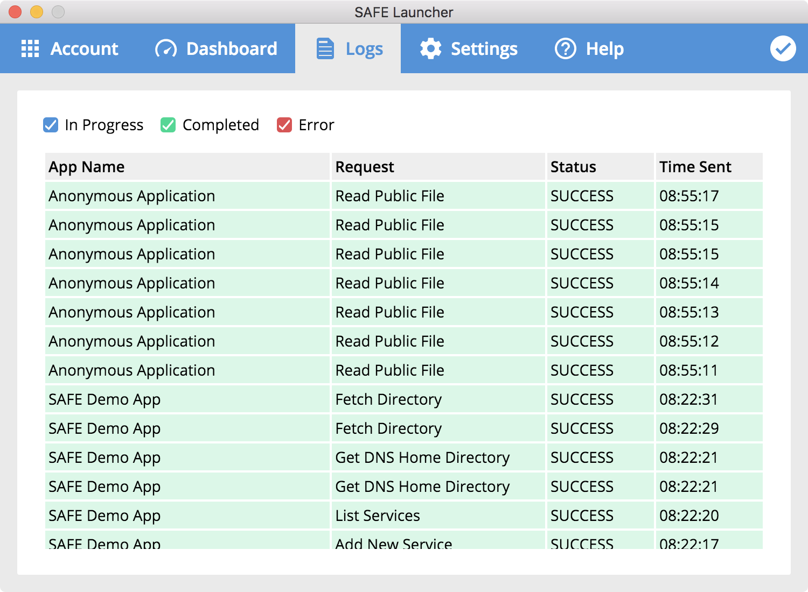The width and height of the screenshot is (808, 592).
Task: Close the SAFE Launcher window
Action: (15, 12)
